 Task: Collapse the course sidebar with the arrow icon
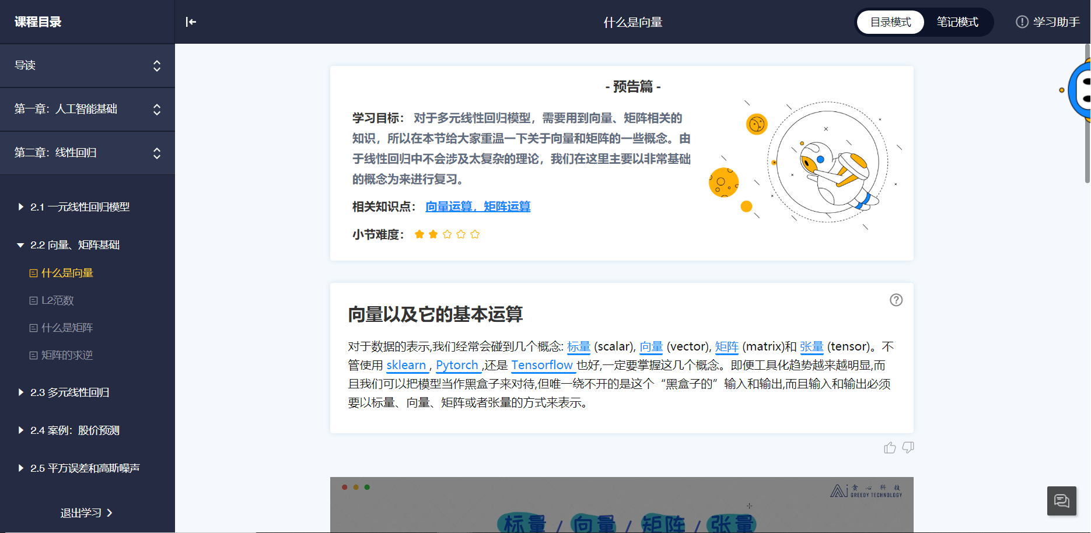(190, 22)
